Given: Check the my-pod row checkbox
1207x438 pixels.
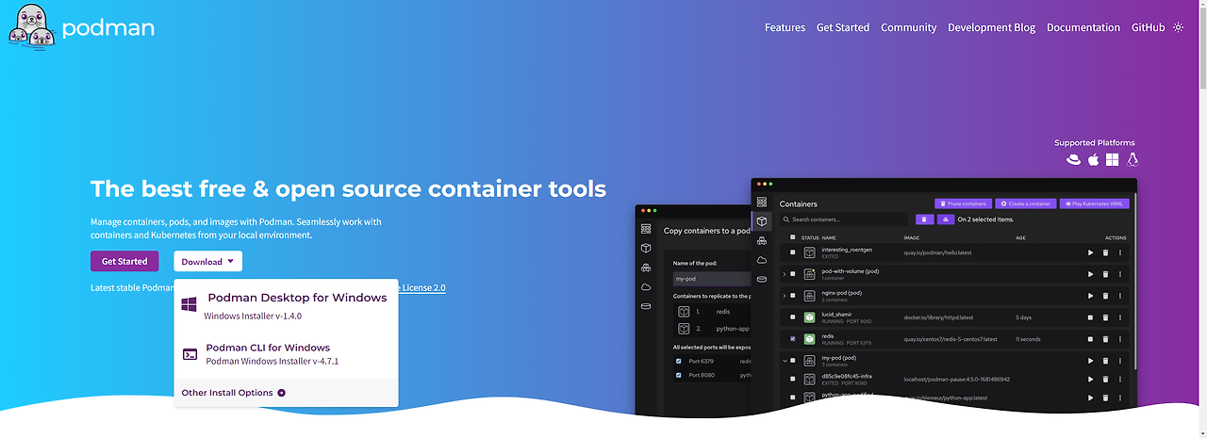Looking at the screenshot, I should 793,361.
